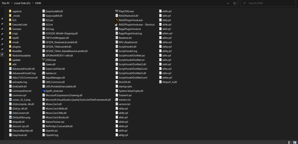Select the ELS.ini settings file icon
The image size is (298, 144).
[44, 24]
